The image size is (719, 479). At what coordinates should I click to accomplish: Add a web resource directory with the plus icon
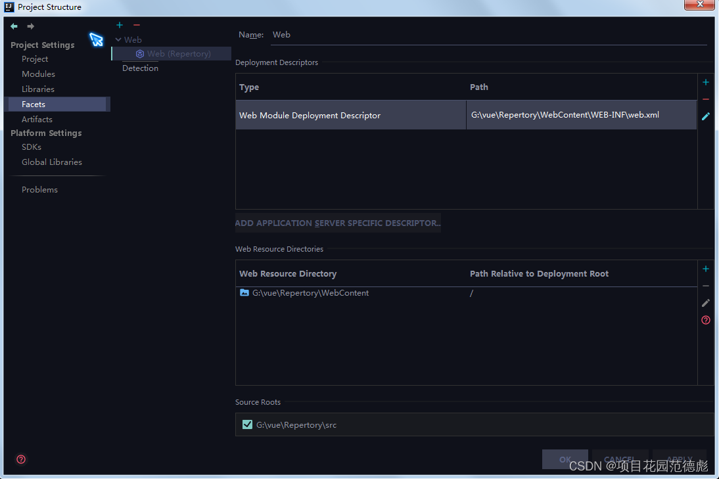point(706,269)
